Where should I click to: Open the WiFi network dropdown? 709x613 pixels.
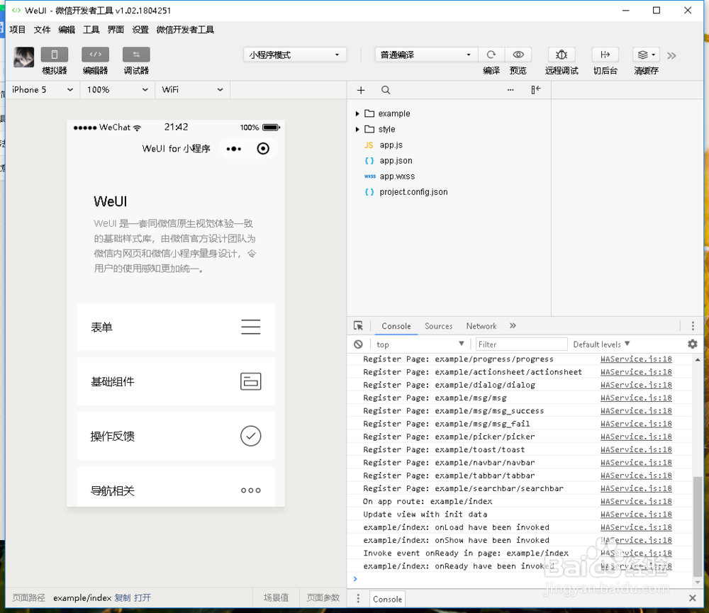[x=193, y=89]
